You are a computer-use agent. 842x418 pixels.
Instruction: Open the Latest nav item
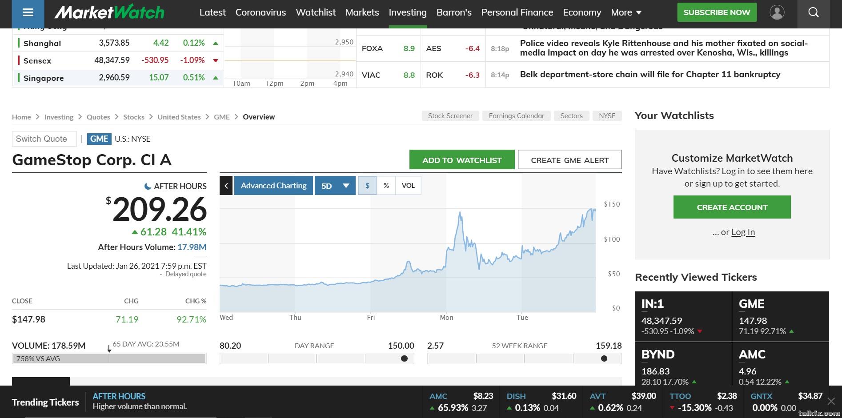coord(213,12)
